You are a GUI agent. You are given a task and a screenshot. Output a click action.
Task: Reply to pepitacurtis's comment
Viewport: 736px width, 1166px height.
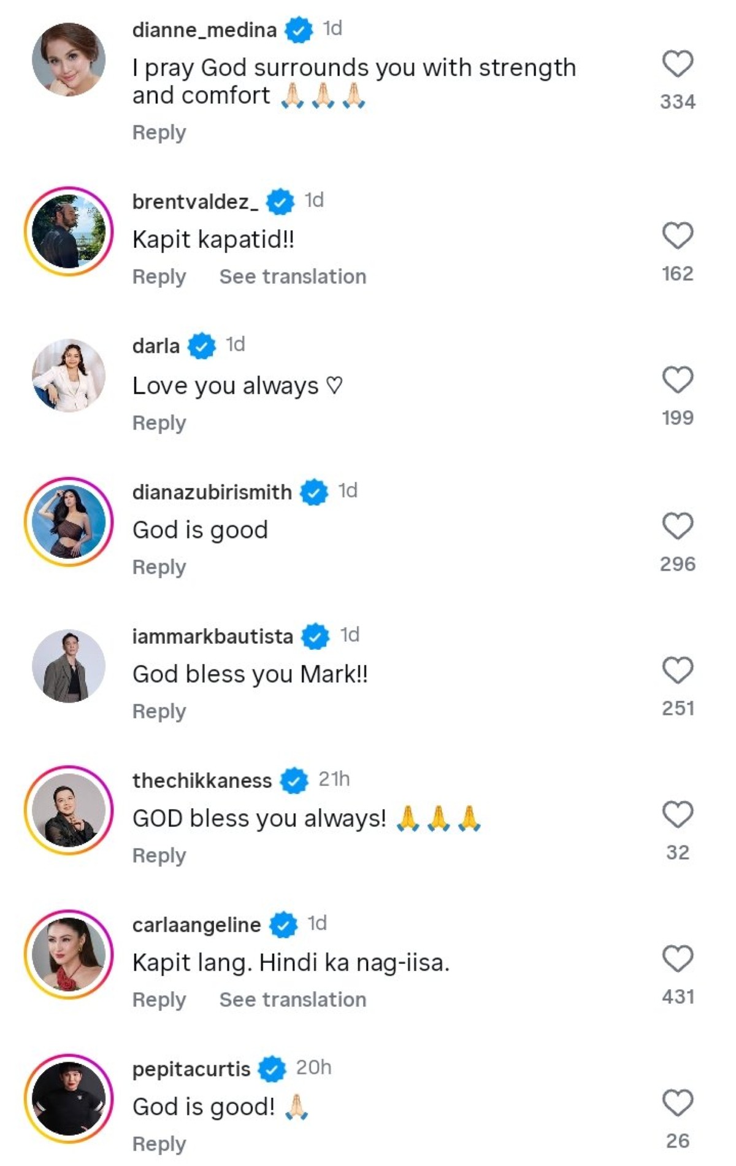click(159, 1144)
